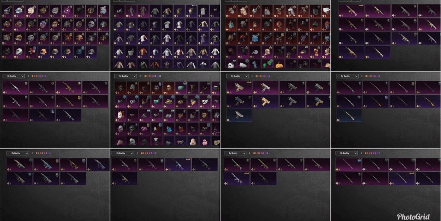The height and width of the screenshot is (221, 441).
Task: Open the By Quality dropdown above the masks grid
Action: (126, 76)
